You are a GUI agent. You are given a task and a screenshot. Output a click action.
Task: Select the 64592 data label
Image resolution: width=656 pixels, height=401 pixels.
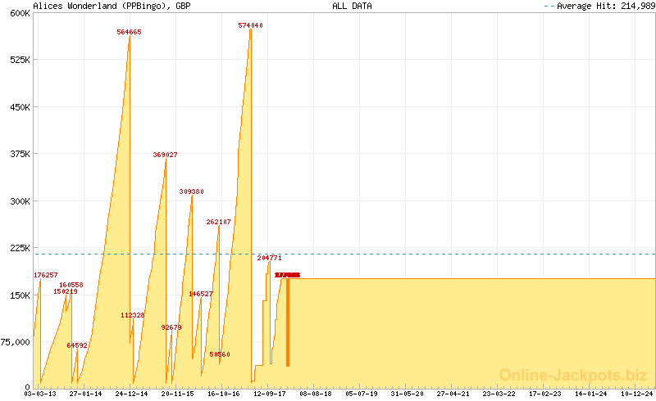coord(77,345)
